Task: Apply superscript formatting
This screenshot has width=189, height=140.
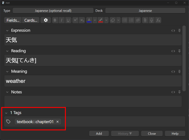Action: [75, 20]
